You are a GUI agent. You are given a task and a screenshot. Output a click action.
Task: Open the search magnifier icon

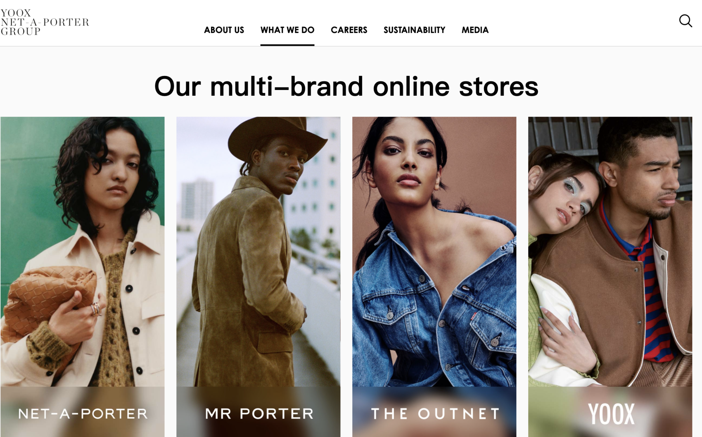[x=685, y=21]
